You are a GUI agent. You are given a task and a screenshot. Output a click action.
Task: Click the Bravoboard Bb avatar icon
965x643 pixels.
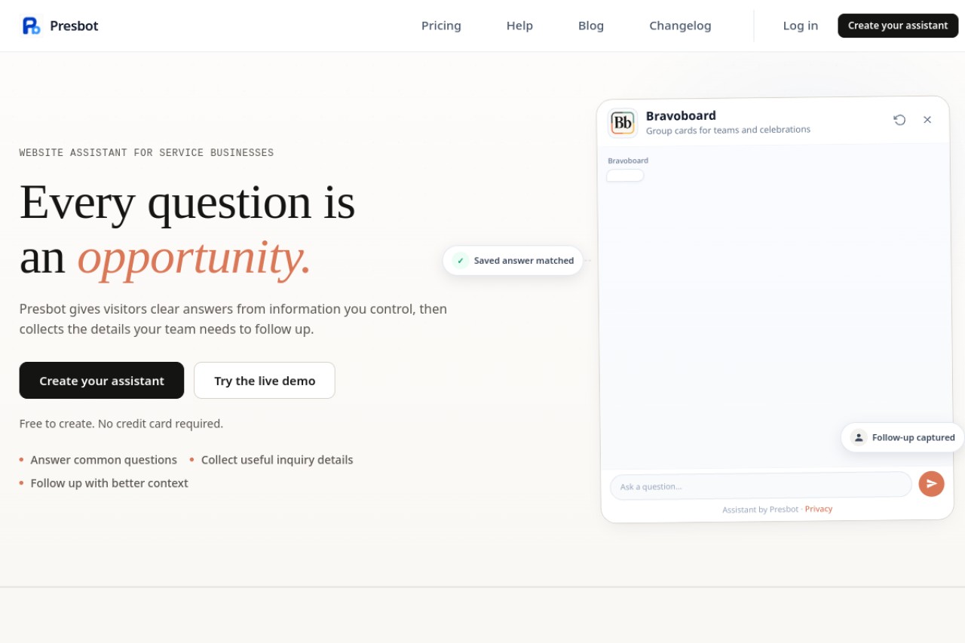click(623, 123)
